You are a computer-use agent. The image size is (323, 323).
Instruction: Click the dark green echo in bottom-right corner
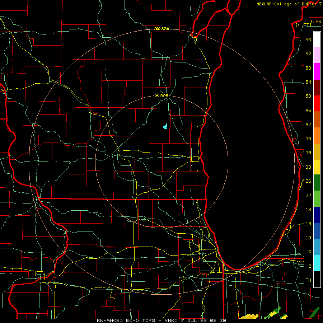pyautogui.click(x=314, y=312)
